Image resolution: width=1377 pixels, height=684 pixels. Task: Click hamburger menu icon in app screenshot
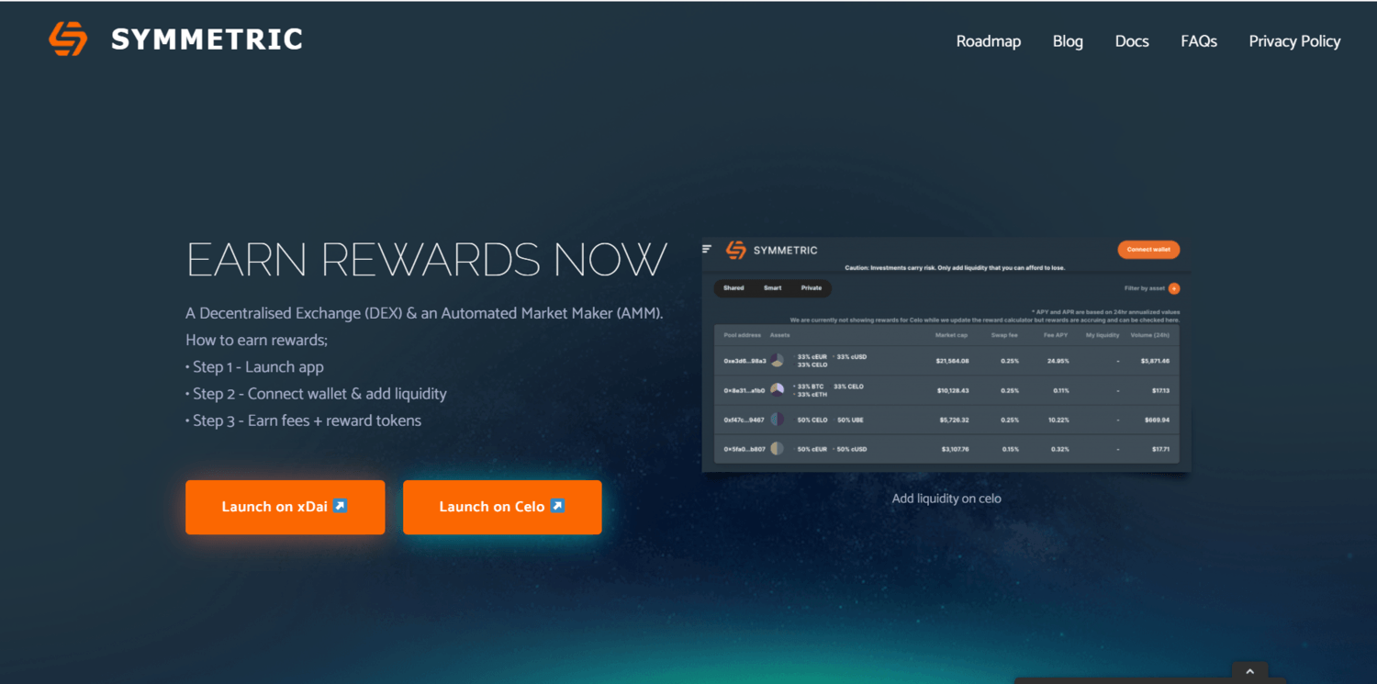click(x=707, y=249)
